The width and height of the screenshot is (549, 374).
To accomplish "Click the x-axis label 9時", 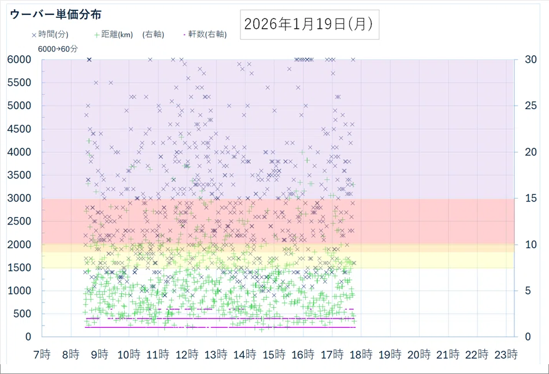I will 100,355.
